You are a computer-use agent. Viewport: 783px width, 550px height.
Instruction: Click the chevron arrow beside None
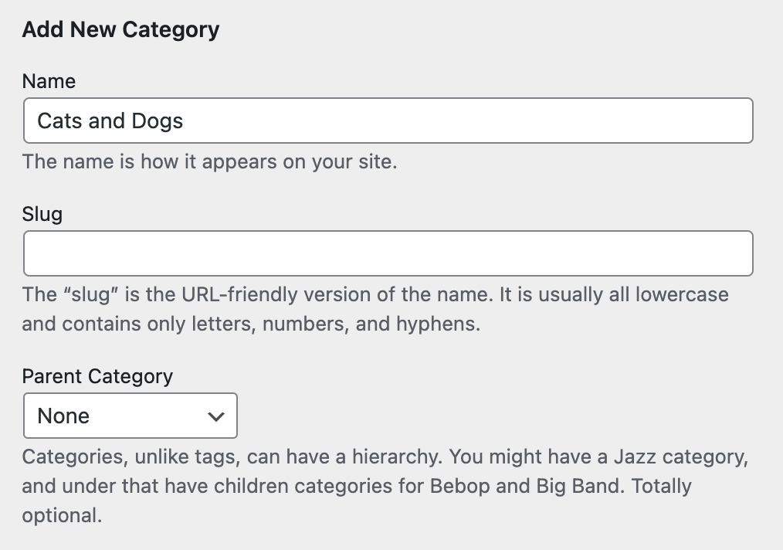(216, 416)
